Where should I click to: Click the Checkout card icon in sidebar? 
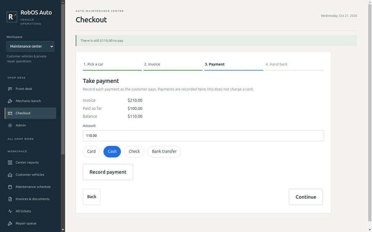click(10, 113)
